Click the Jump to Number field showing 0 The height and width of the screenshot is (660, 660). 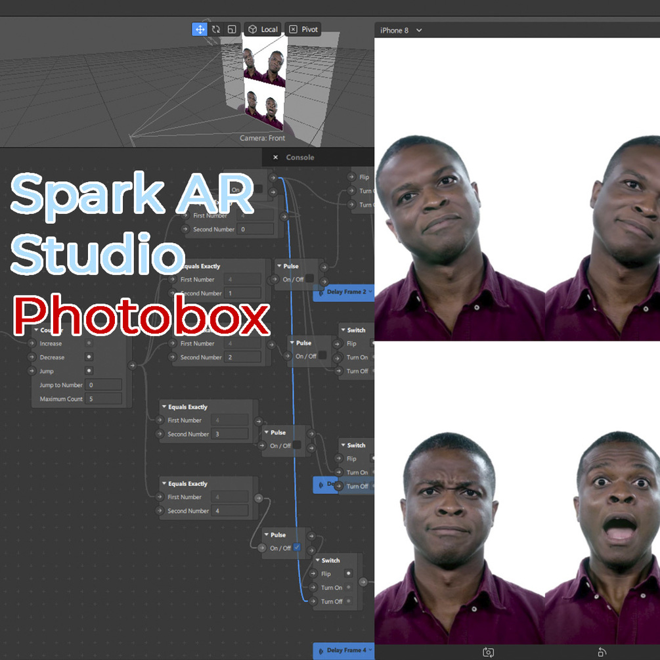coord(104,385)
